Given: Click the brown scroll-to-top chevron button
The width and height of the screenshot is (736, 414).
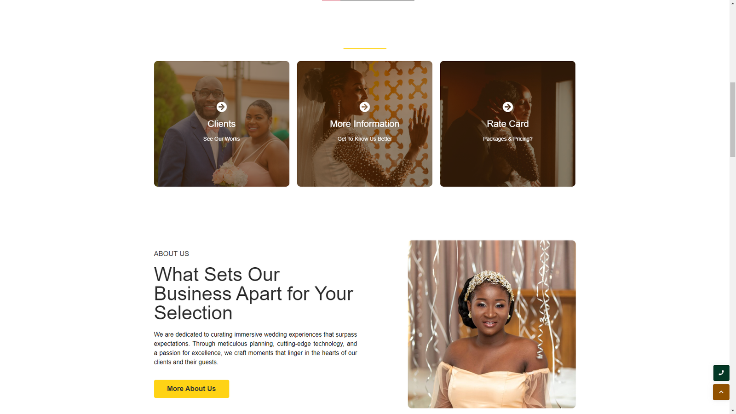Looking at the screenshot, I should pos(721,392).
